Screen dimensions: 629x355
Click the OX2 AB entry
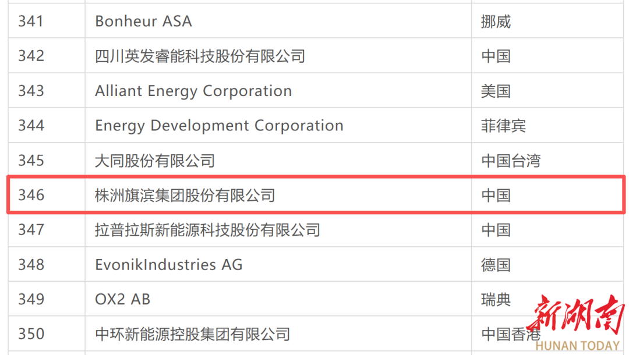122,299
